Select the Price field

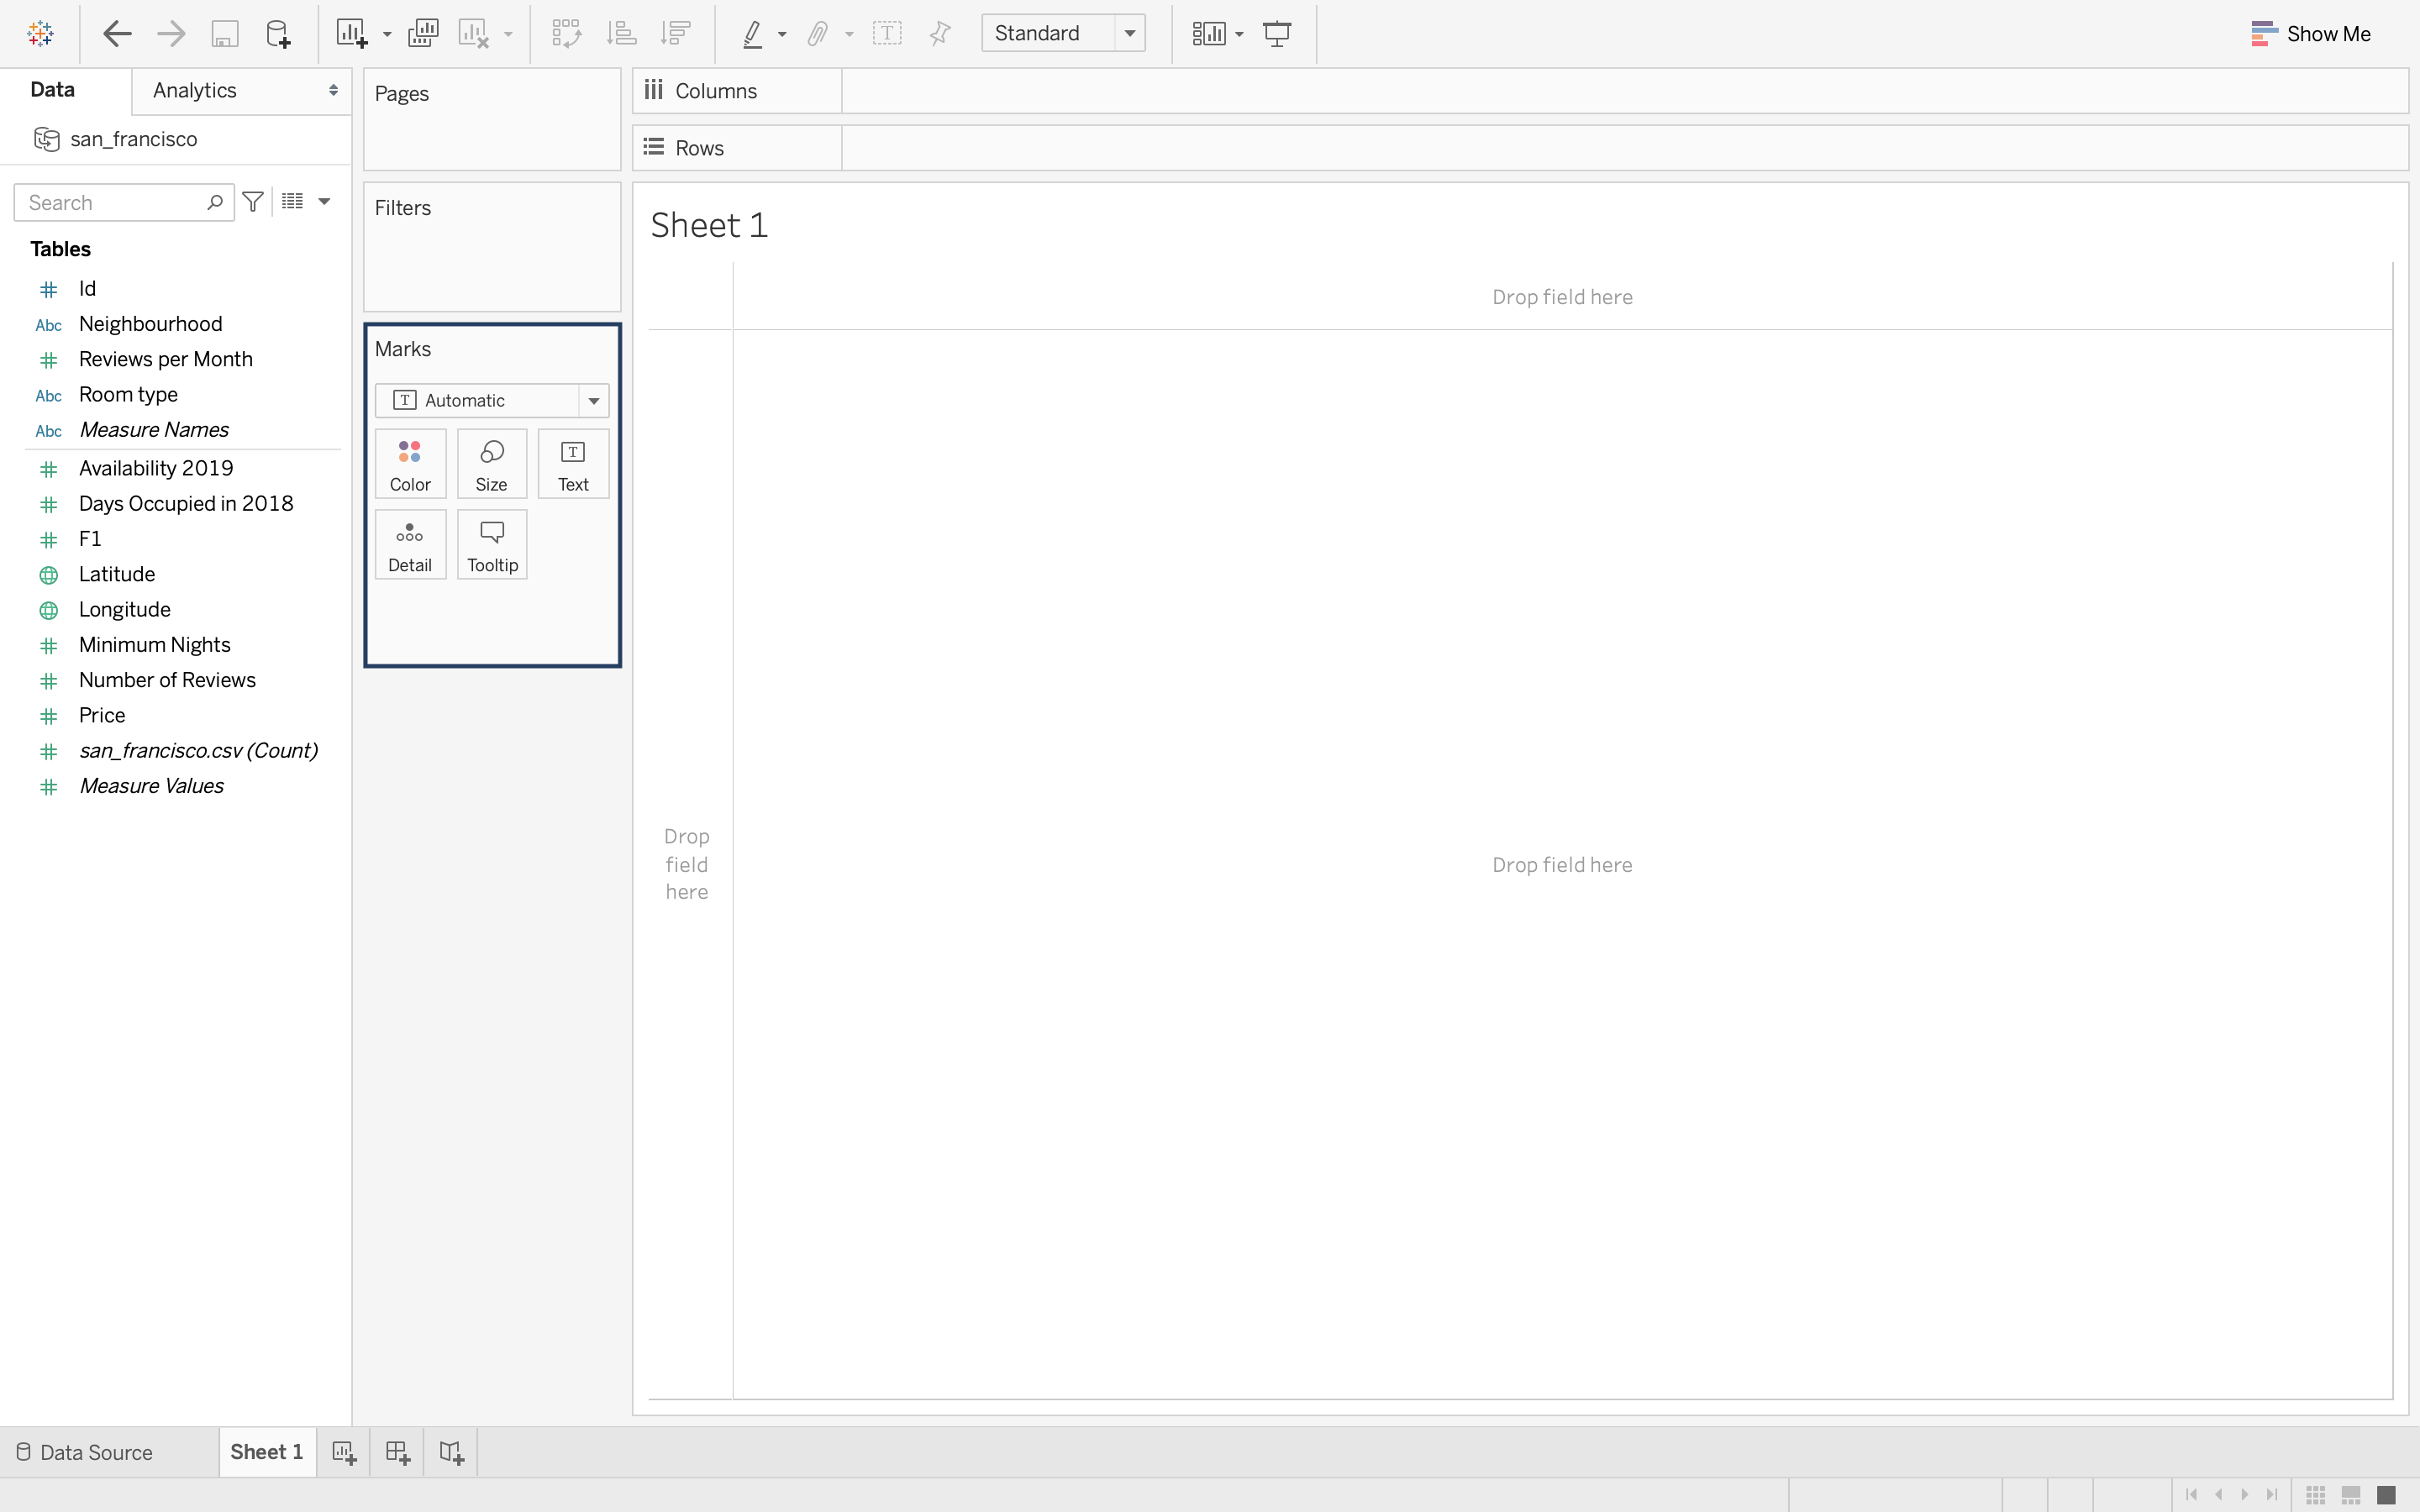tap(102, 715)
